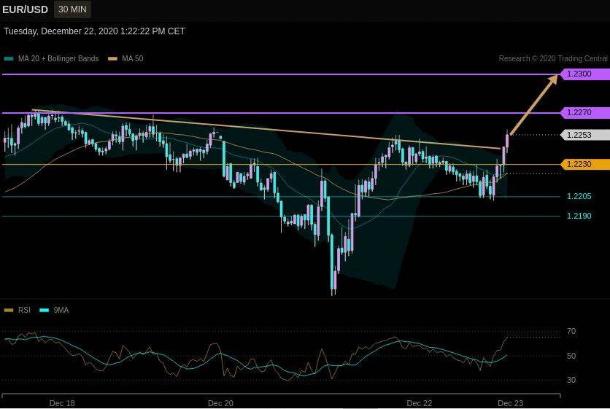
Task: Click the 1.2190 support level label
Action: [579, 216]
